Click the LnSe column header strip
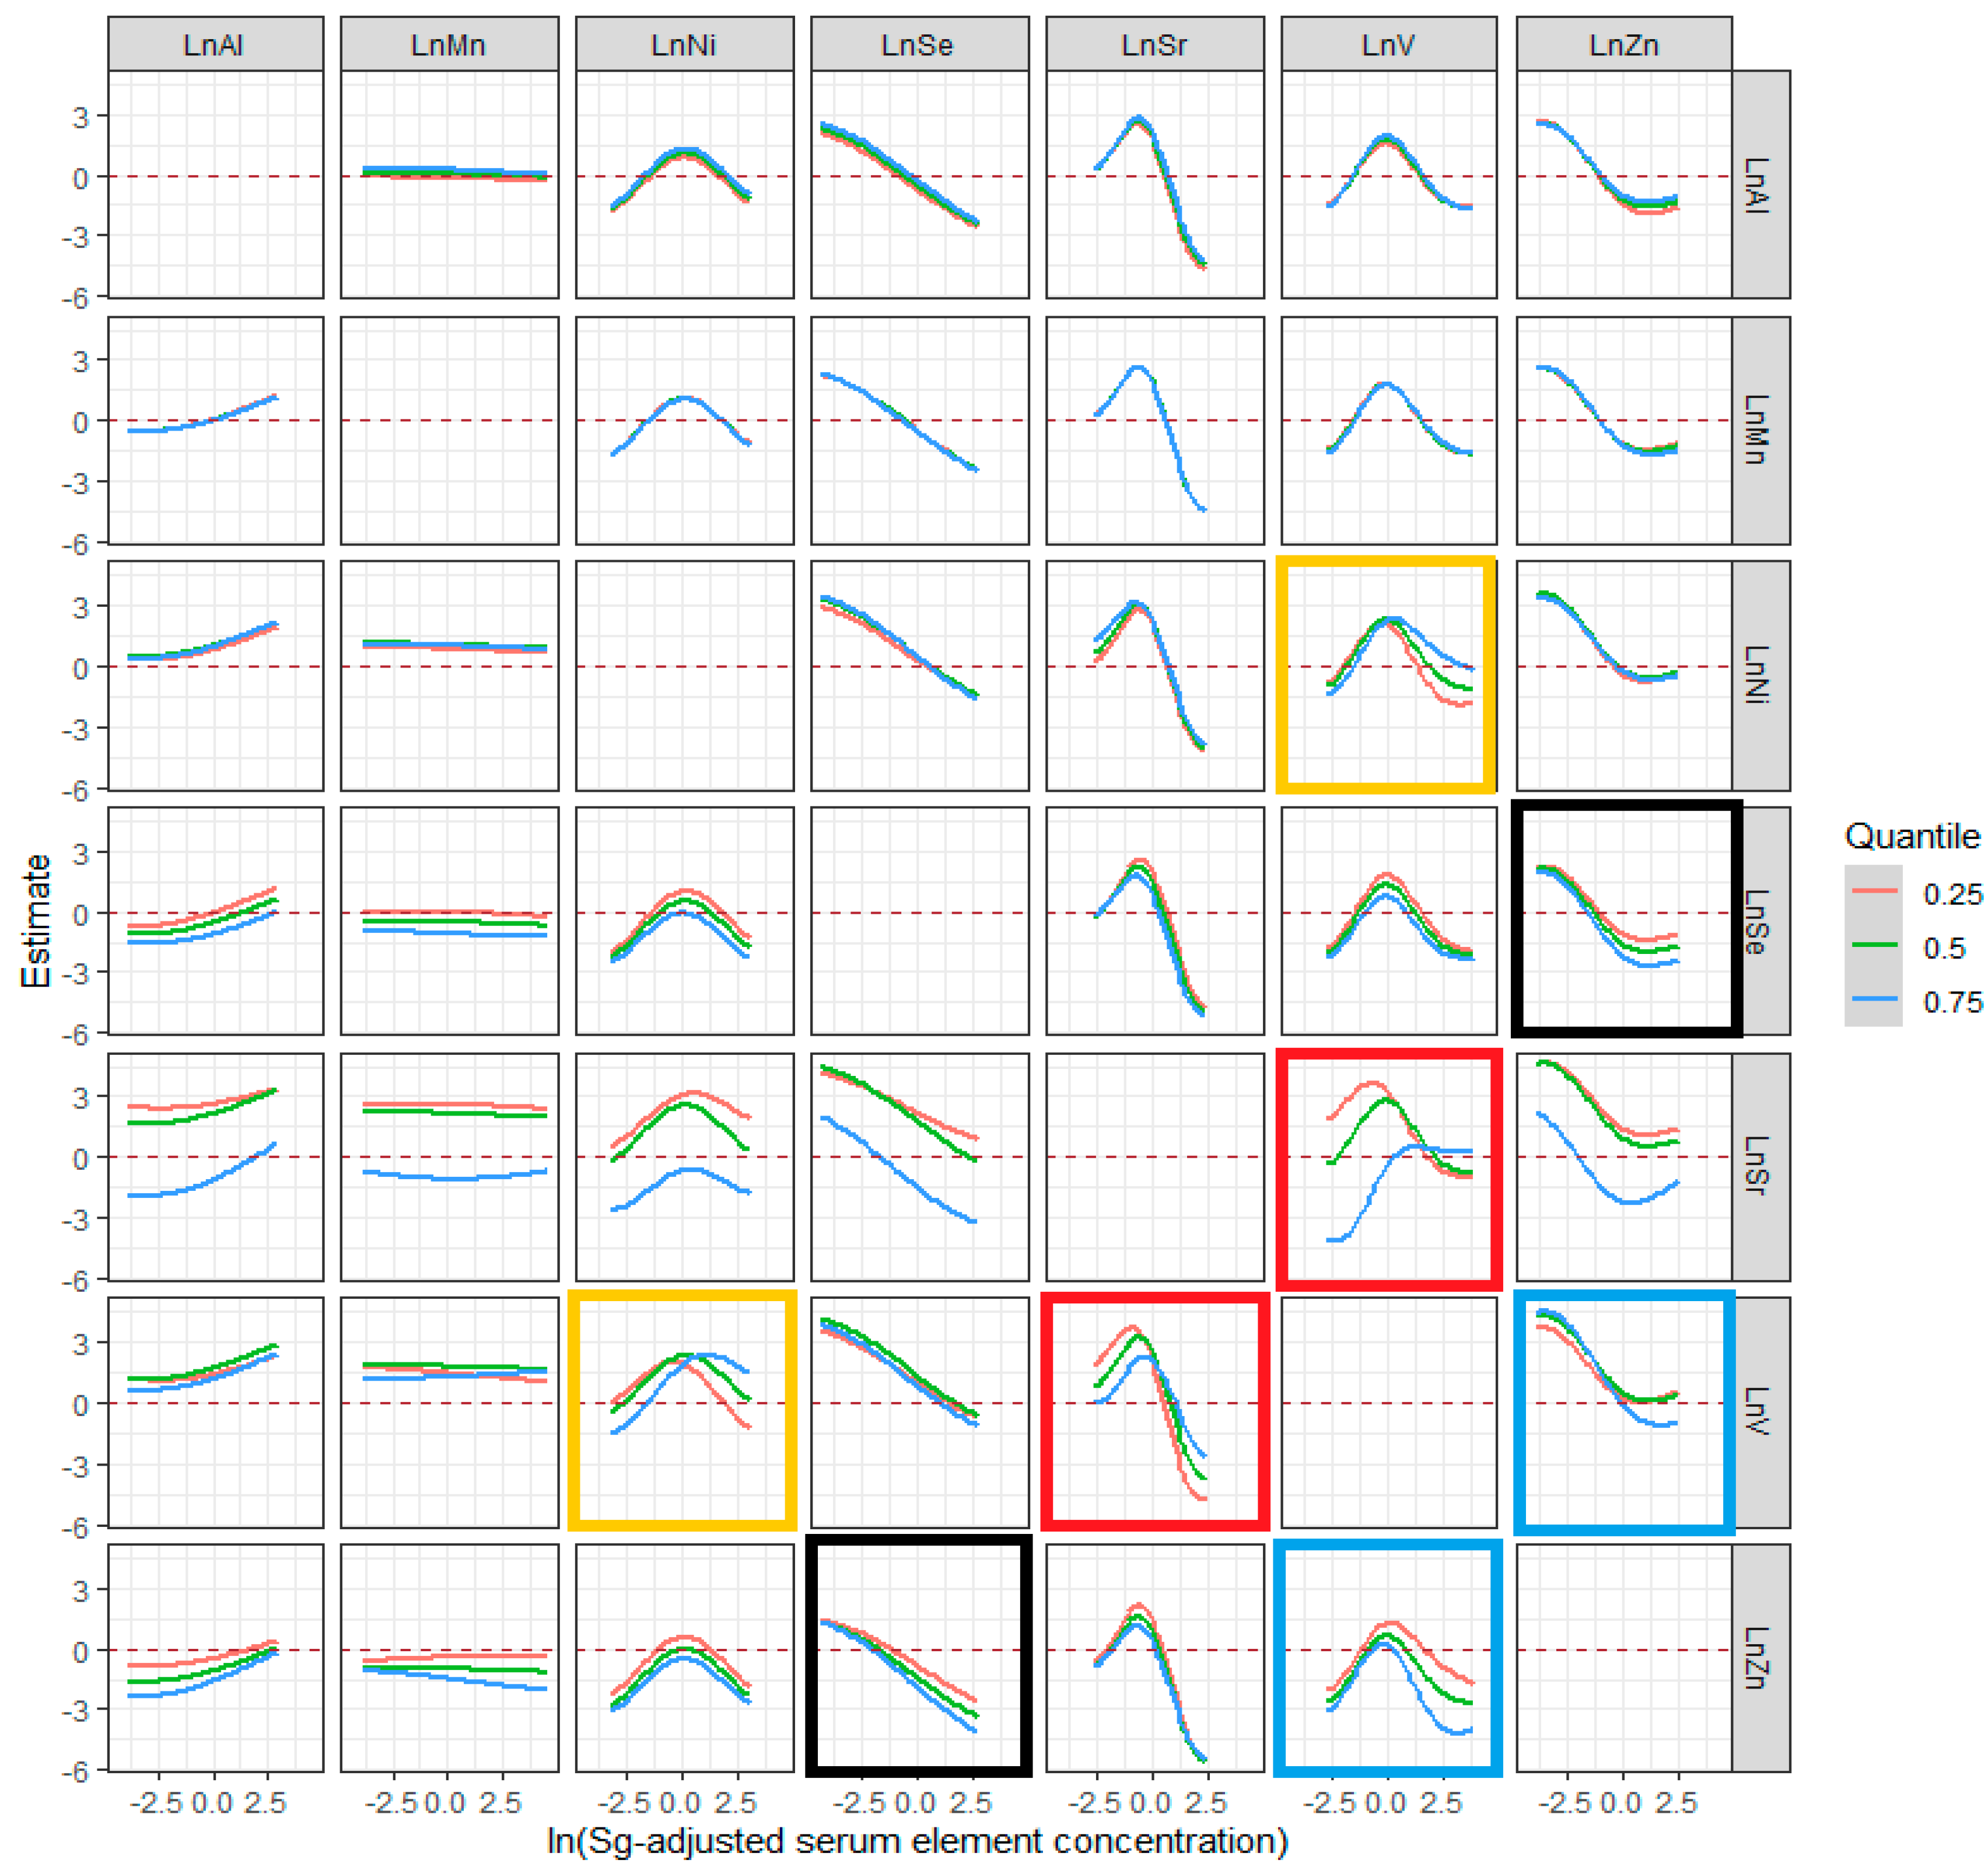 [919, 45]
